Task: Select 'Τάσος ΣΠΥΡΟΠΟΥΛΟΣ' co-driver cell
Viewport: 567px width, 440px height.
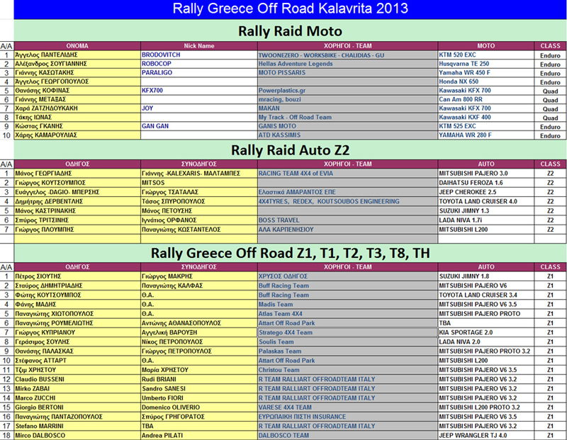Action: pyautogui.click(x=199, y=201)
